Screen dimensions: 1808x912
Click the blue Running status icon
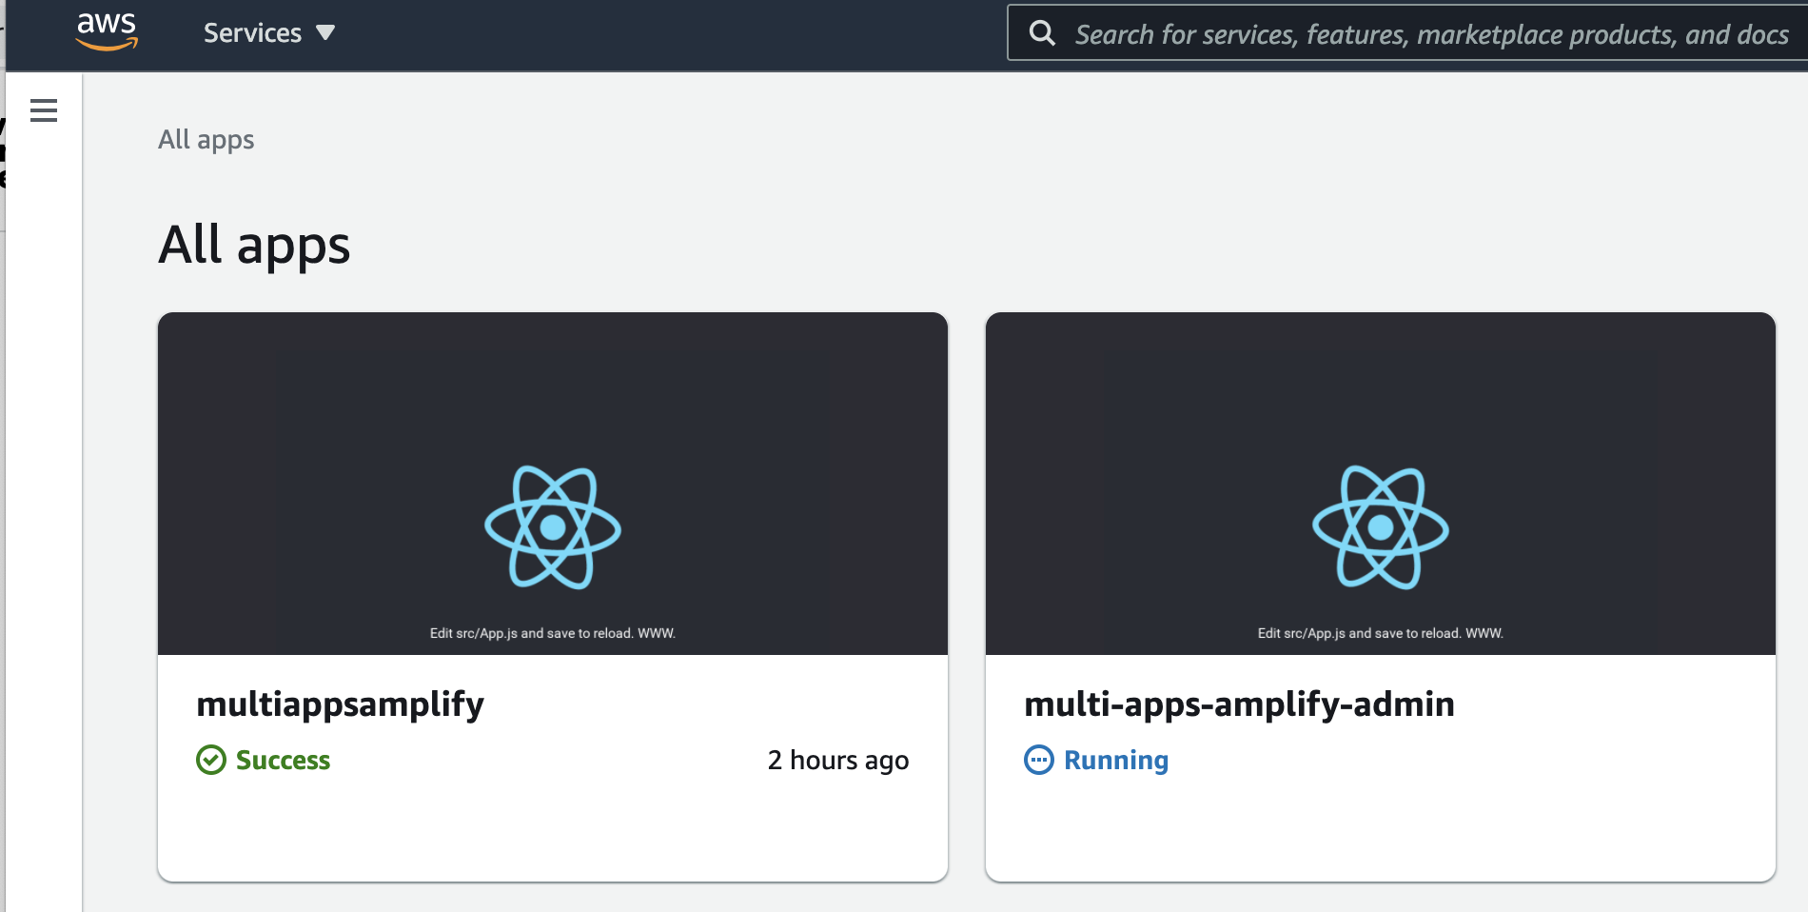1039,760
